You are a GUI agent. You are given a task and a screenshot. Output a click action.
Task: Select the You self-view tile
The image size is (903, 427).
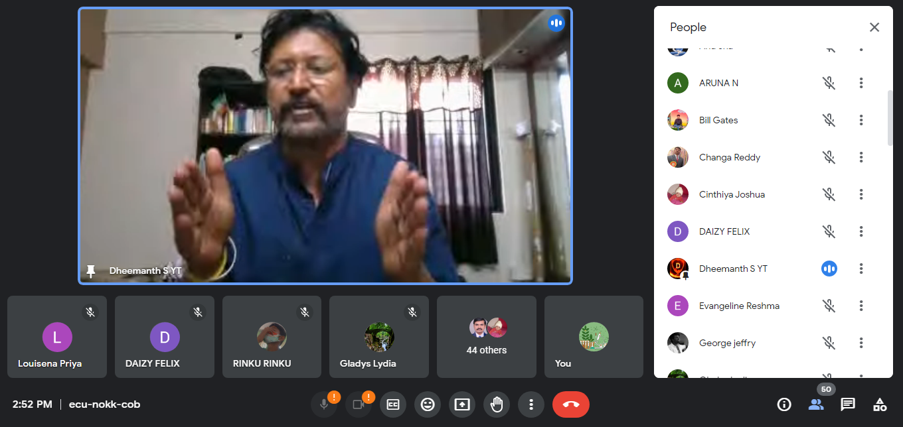click(594, 337)
